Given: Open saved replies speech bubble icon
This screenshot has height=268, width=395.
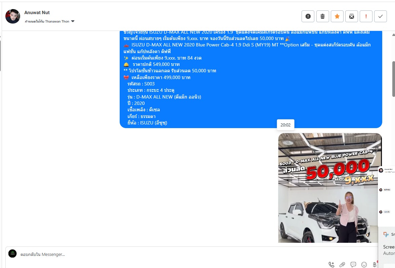Looking at the screenshot, I should pos(353,265).
